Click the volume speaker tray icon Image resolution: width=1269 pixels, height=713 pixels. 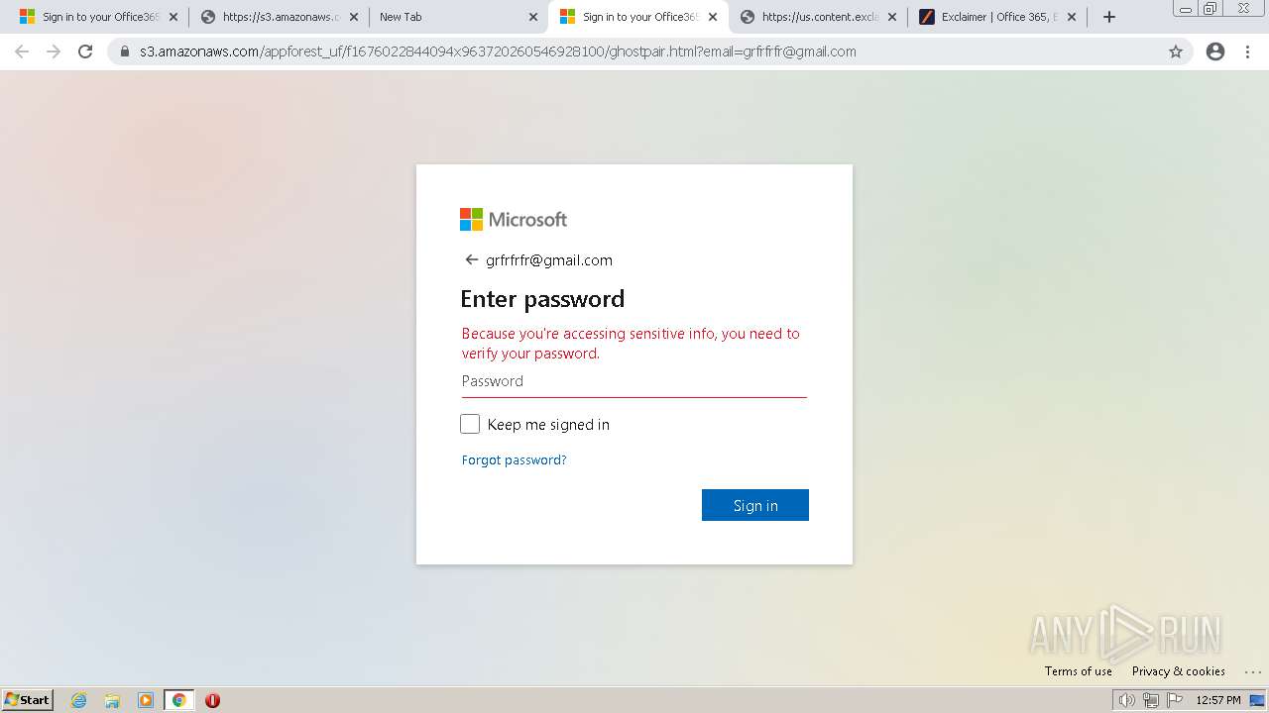pyautogui.click(x=1127, y=700)
